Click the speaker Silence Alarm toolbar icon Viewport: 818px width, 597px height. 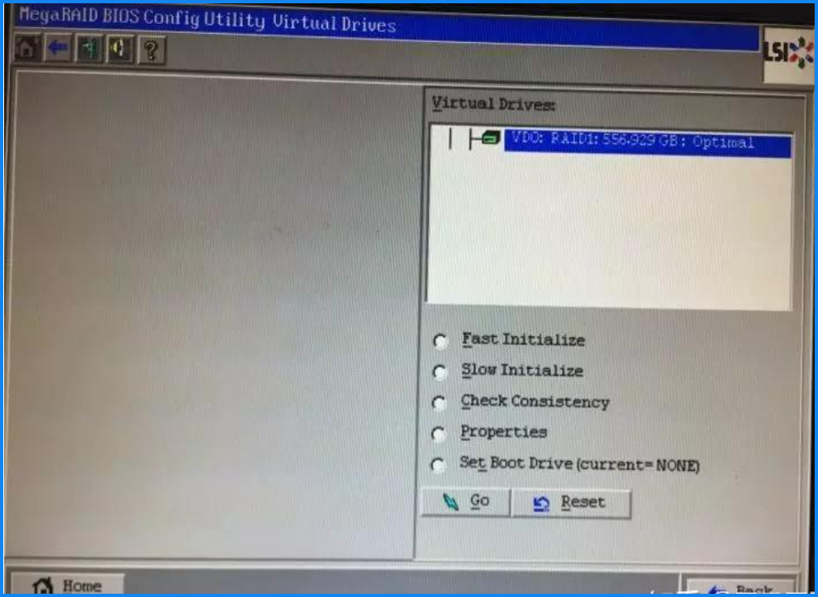point(120,49)
